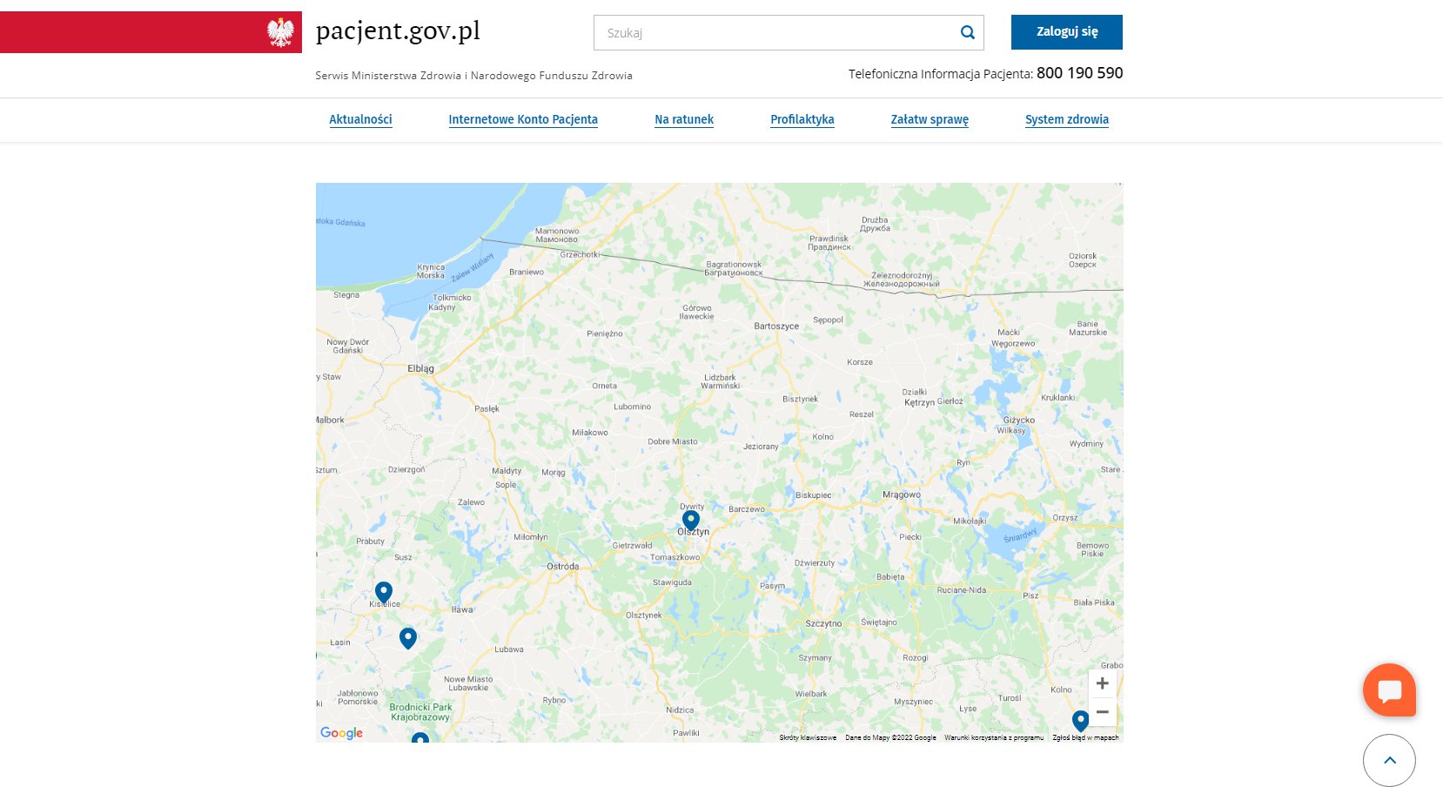
Task: Click the magnifier search icon
Action: [x=967, y=32]
